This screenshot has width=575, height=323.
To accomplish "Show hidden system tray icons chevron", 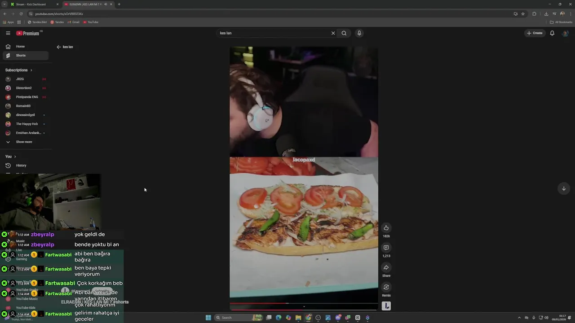I will 519,318.
